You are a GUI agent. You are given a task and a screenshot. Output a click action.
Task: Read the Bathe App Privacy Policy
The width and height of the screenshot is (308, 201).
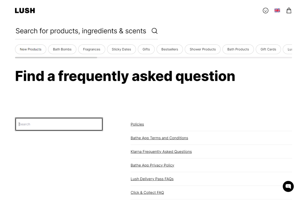pos(152,165)
